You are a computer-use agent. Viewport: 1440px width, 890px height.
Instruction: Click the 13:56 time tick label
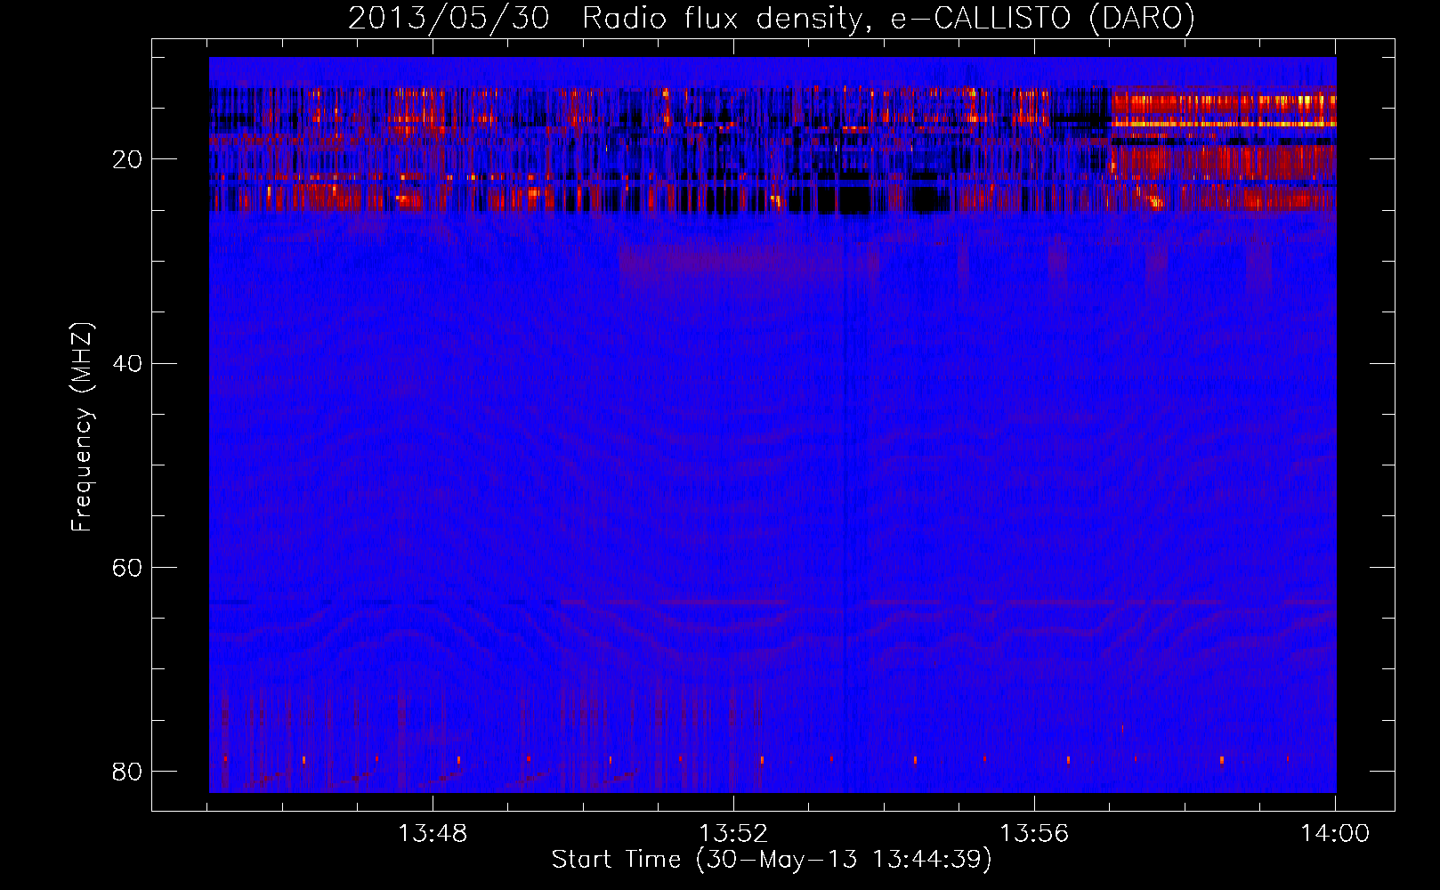[1034, 834]
